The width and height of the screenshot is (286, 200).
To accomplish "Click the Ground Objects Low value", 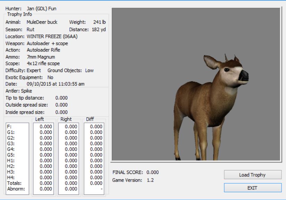I will 89,70.
